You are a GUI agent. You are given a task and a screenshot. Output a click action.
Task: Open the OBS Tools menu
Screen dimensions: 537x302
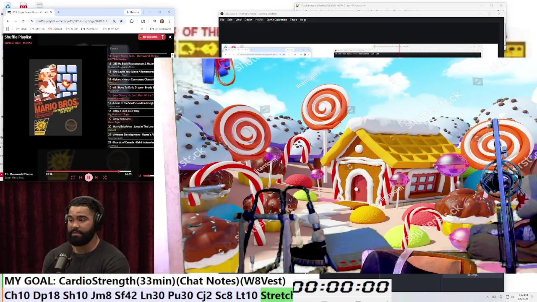(x=294, y=20)
